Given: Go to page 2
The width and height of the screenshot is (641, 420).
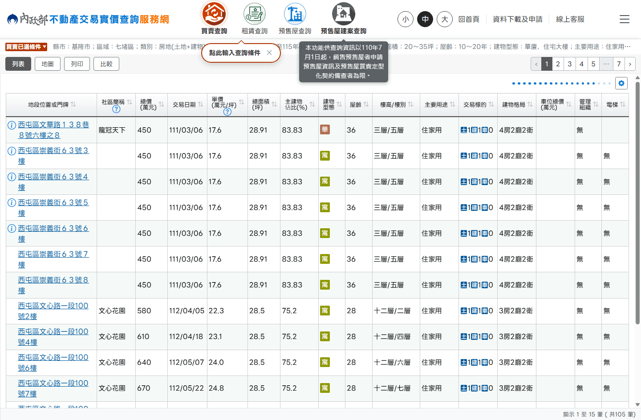Looking at the screenshot, I should [558, 64].
